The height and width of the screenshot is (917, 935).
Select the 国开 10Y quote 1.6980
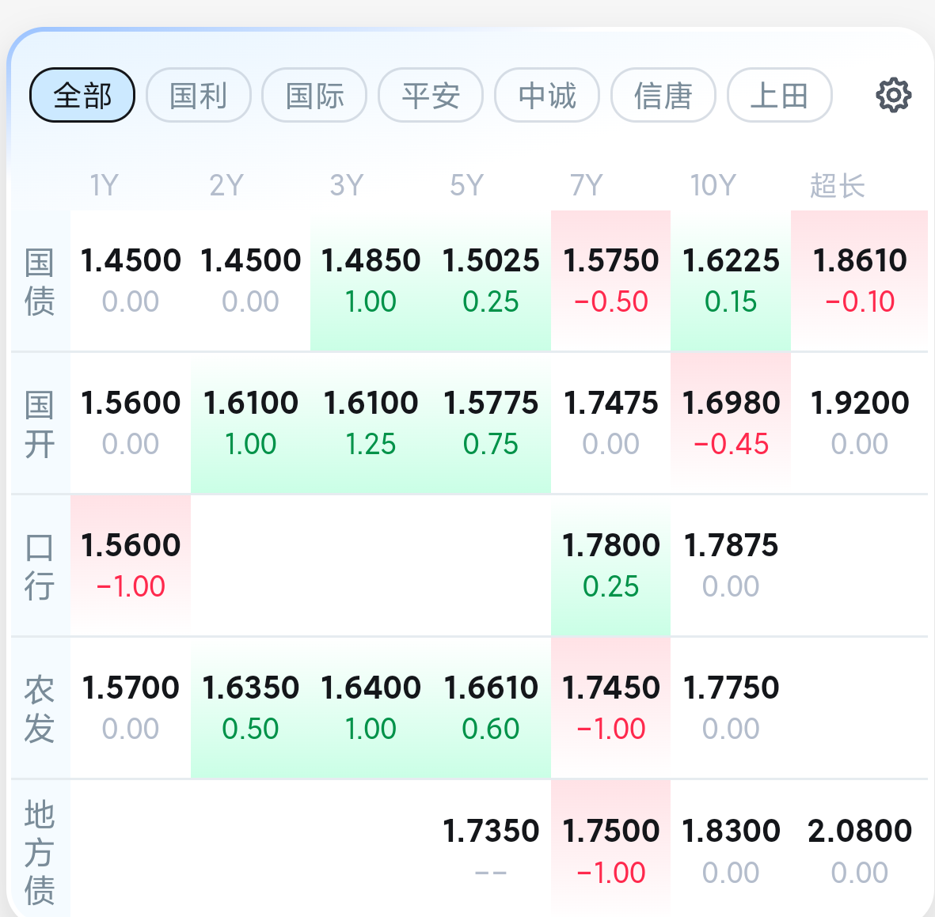click(730, 403)
